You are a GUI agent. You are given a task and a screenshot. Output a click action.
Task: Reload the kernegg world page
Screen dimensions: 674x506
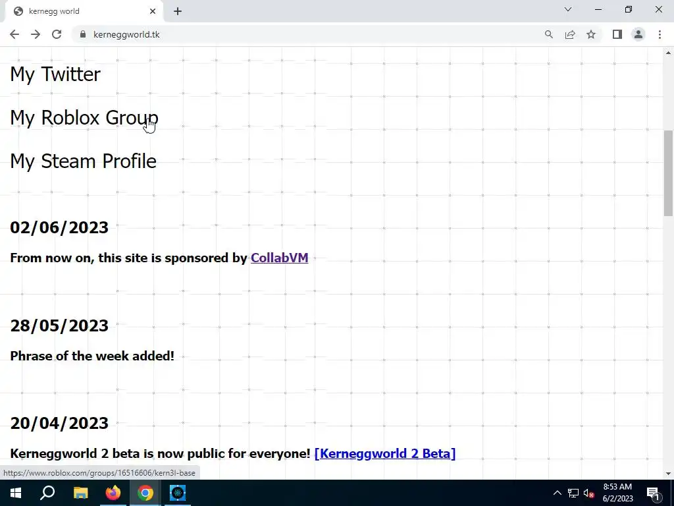tap(57, 34)
